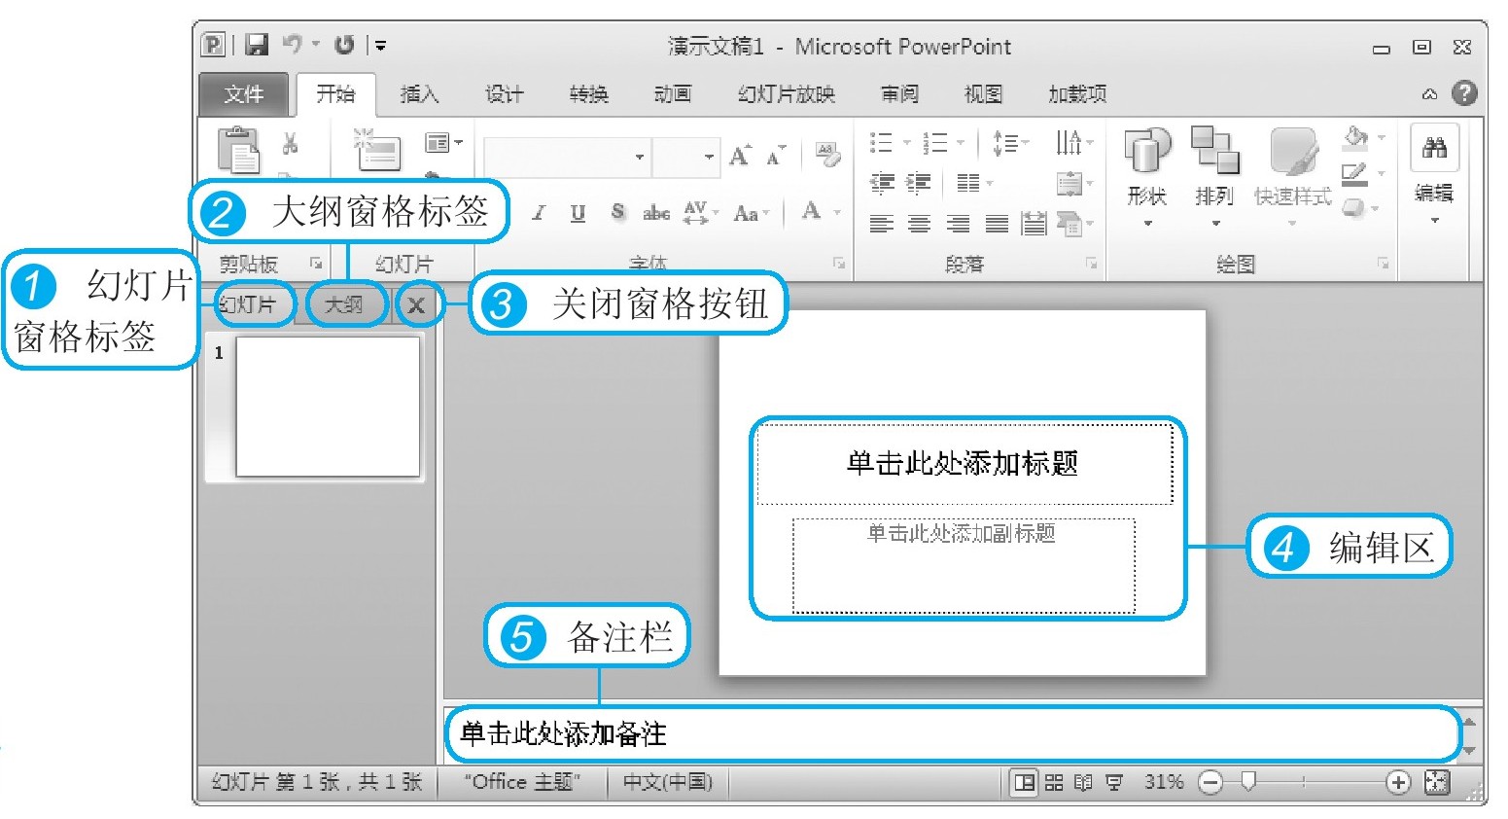The image size is (1508, 819).
Task: Open the Font name dropdown
Action: (x=640, y=157)
